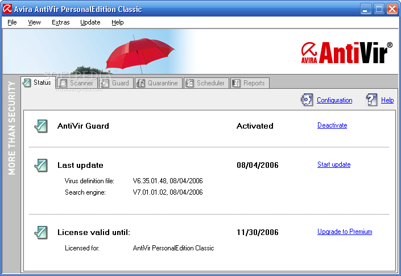Open the View menu
Image resolution: width=401 pixels, height=276 pixels.
tap(34, 22)
